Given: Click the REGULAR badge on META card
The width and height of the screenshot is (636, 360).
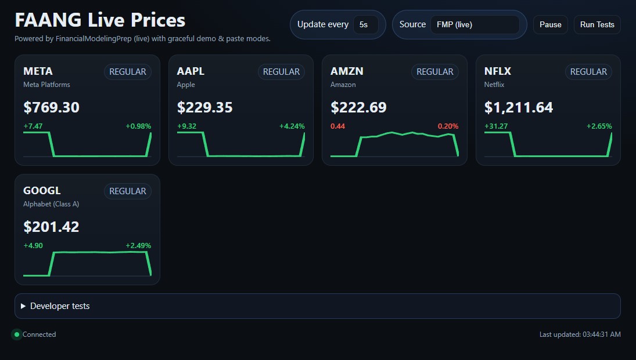Looking at the screenshot, I should coord(128,72).
